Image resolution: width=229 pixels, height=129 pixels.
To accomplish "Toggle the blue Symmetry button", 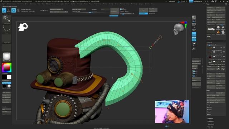I will 143,14.
